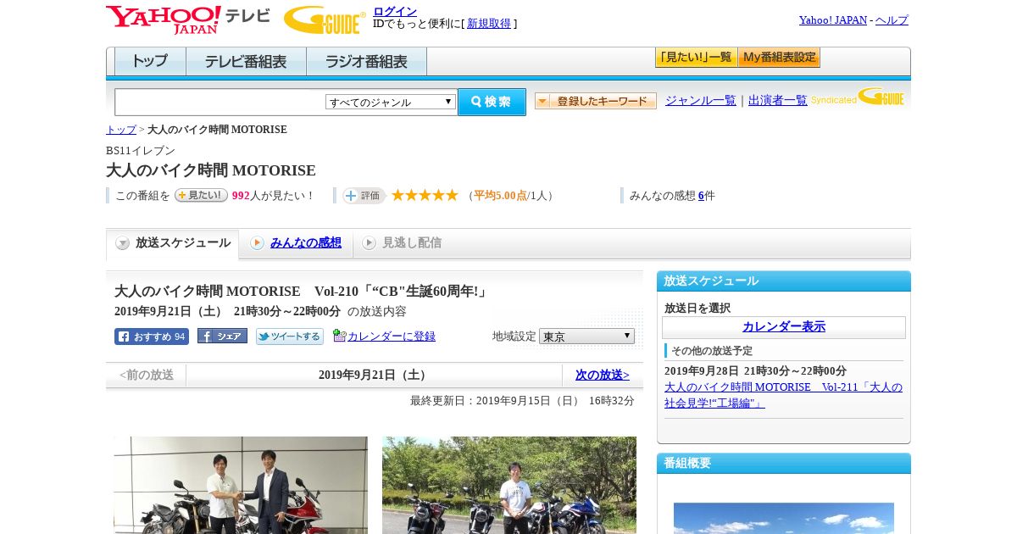This screenshot has height=534, width=1017.
Task: Click the Vol-211 大人の社会見学 link
Action: pos(783,395)
